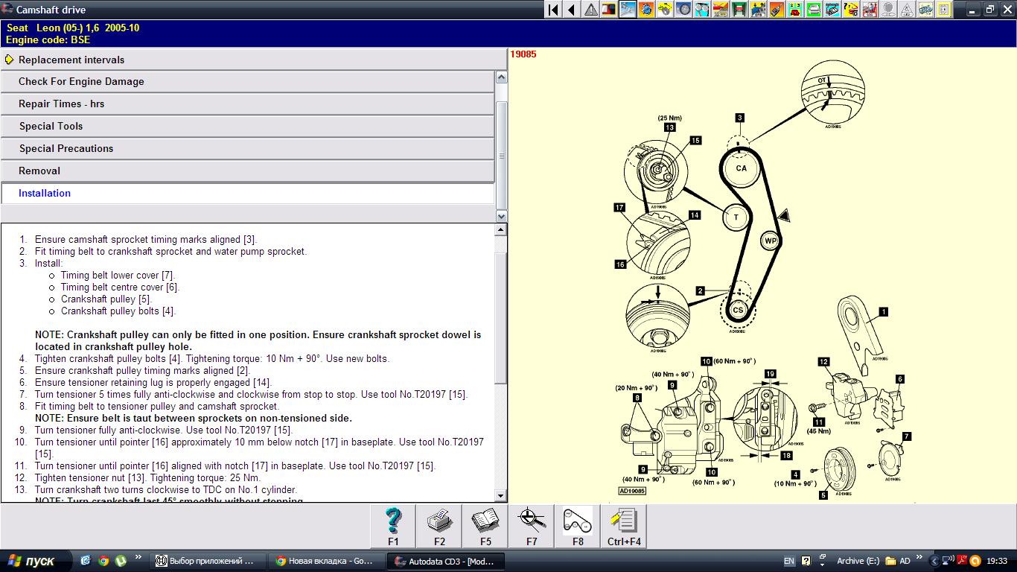Viewport: 1017px width, 572px height.
Task: Open uTorrent quick launch icon
Action: point(120,561)
